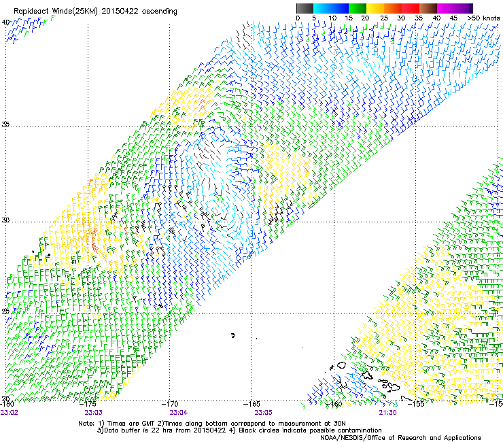Click the latitude label '40'

5,22
